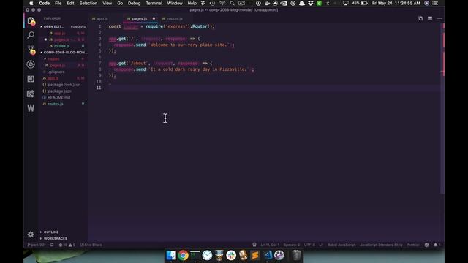This screenshot has height=263, width=468.
Task: Click Ln 11, Col 1 in status bar
Action: click(x=270, y=245)
